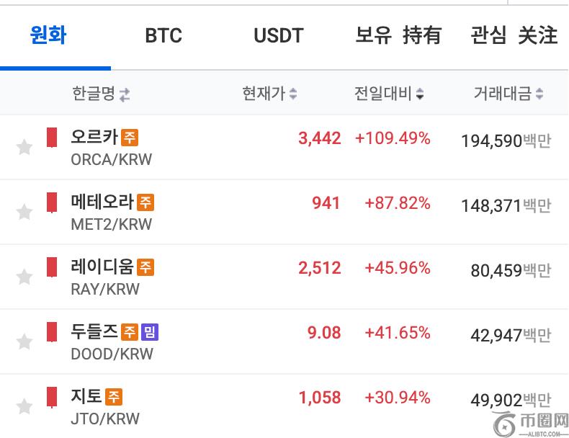Toggle favorite star for ORCA/KRW
This screenshot has height=438, width=569.
24,147
